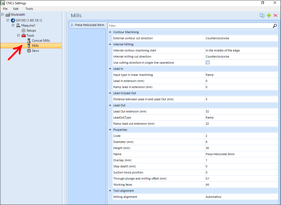The height and width of the screenshot is (205, 281).
Task: Edit the Diameter (mm) value 8
Action: [241, 142]
